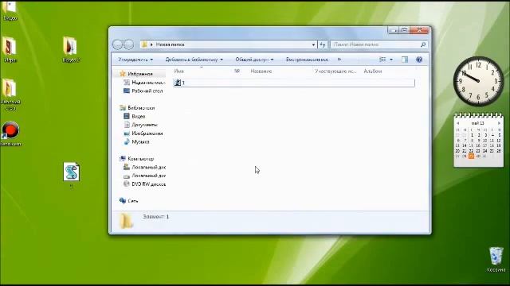Open the Документы library
This screenshot has height=286, width=510.
click(144, 125)
